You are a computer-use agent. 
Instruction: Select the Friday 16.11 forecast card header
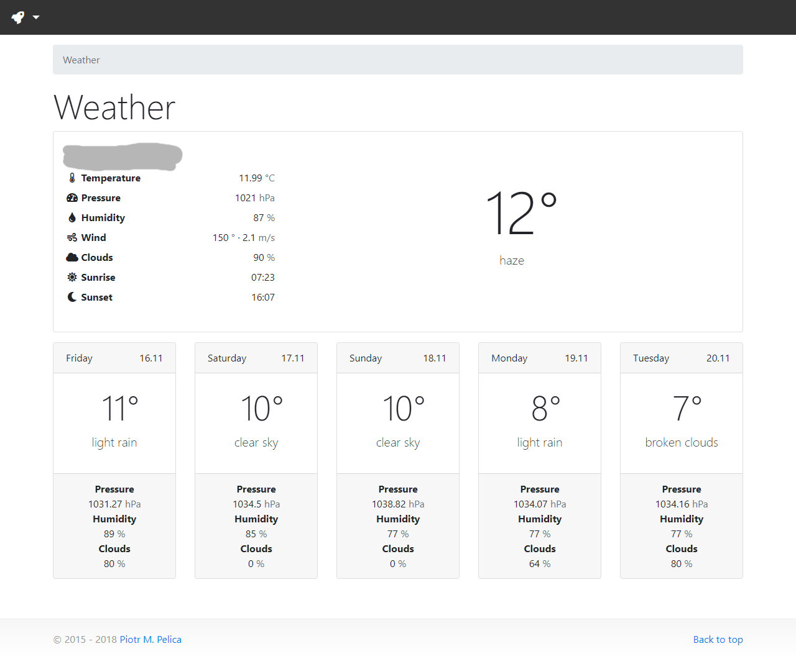click(x=114, y=358)
